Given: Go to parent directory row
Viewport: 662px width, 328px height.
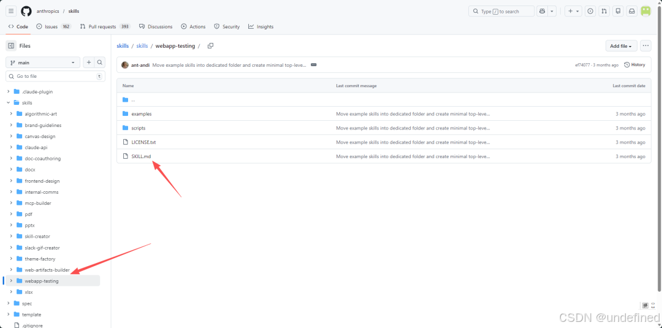Looking at the screenshot, I should pyautogui.click(x=384, y=99).
